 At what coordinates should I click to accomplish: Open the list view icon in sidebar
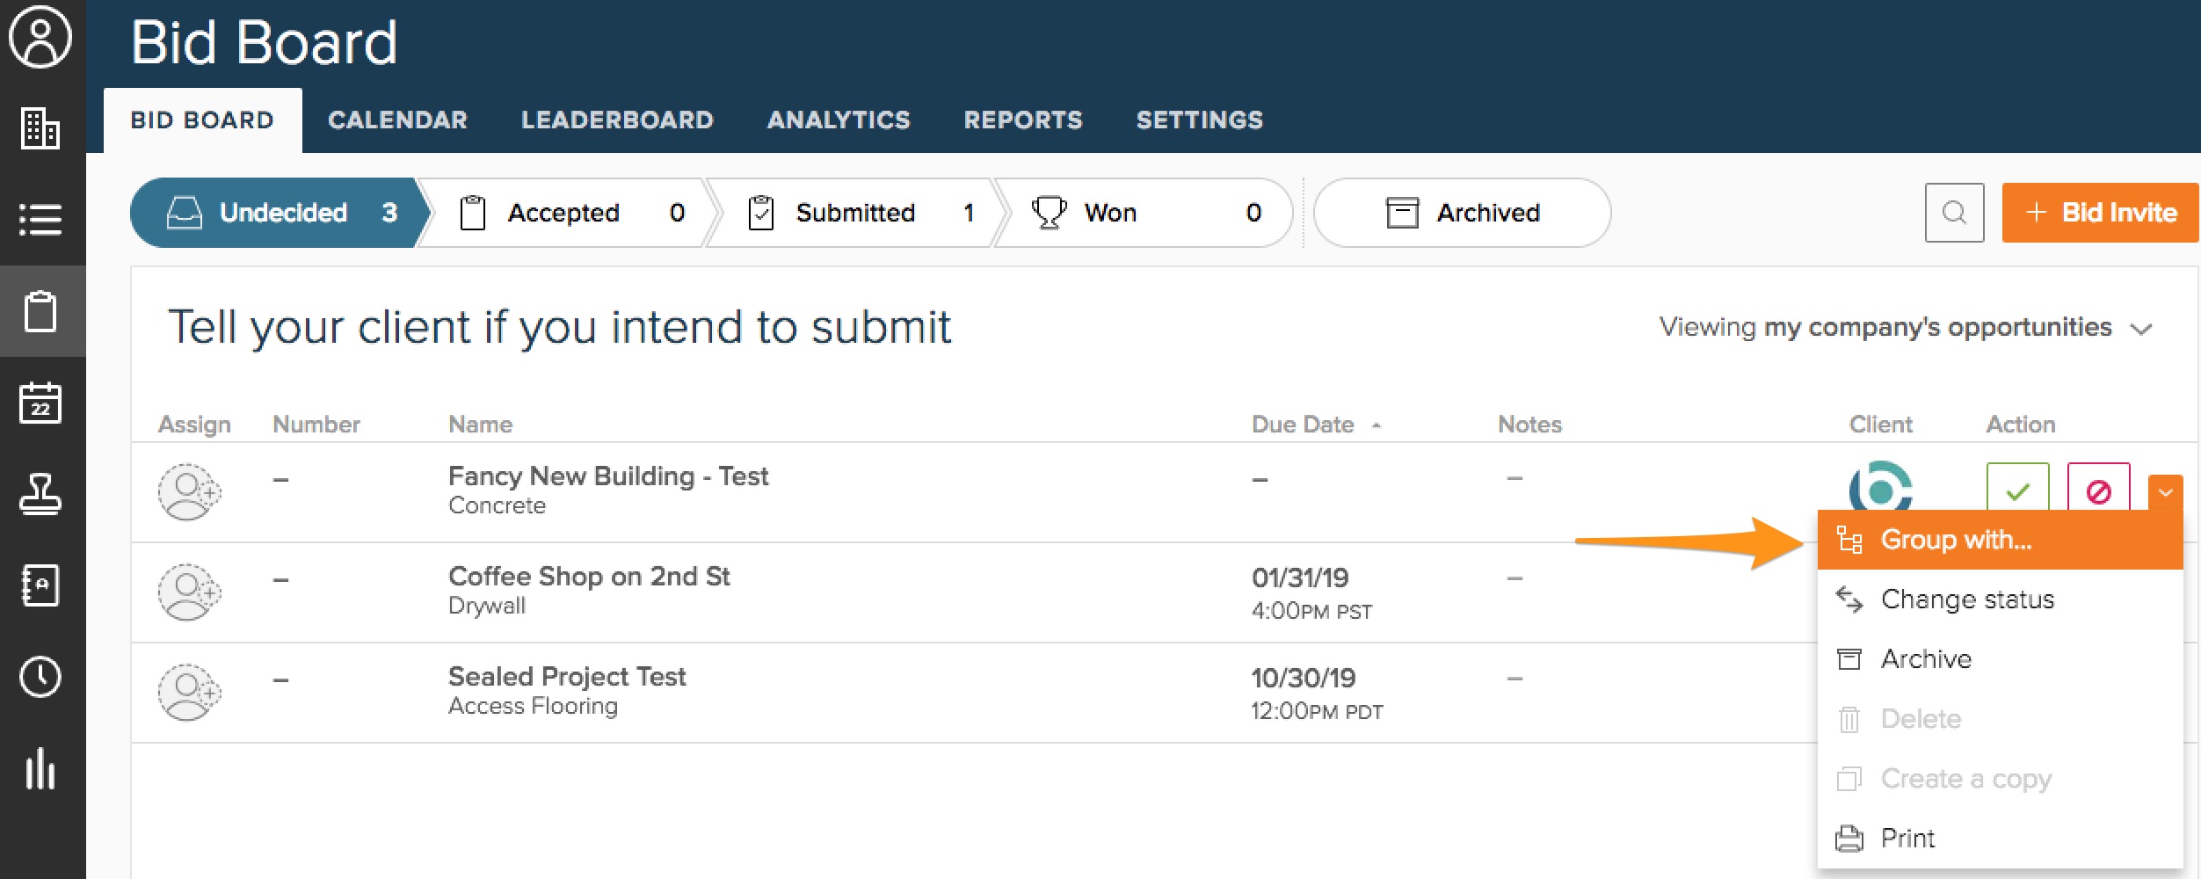pyautogui.click(x=40, y=219)
